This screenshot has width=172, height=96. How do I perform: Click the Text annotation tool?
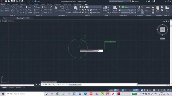(x=56, y=9)
